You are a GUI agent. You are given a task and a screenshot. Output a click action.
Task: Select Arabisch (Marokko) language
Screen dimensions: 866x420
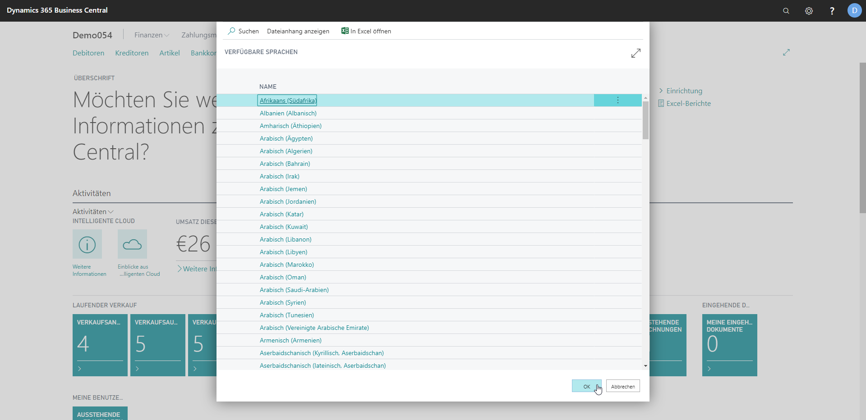[287, 265]
